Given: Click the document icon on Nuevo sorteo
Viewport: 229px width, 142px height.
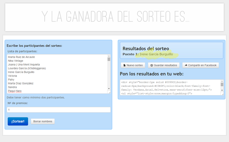Looking at the screenshot, I should pyautogui.click(x=124, y=65).
